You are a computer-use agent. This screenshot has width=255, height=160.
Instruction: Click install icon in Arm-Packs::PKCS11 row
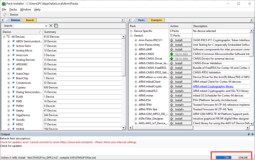pos(172,40)
